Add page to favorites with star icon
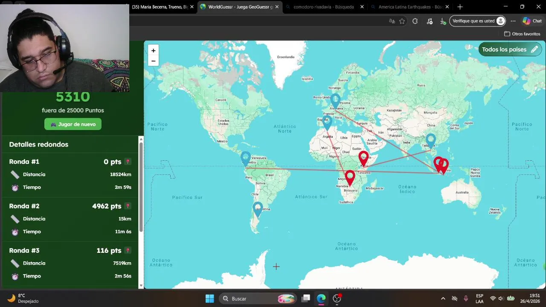The width and height of the screenshot is (546, 307). coord(402,21)
